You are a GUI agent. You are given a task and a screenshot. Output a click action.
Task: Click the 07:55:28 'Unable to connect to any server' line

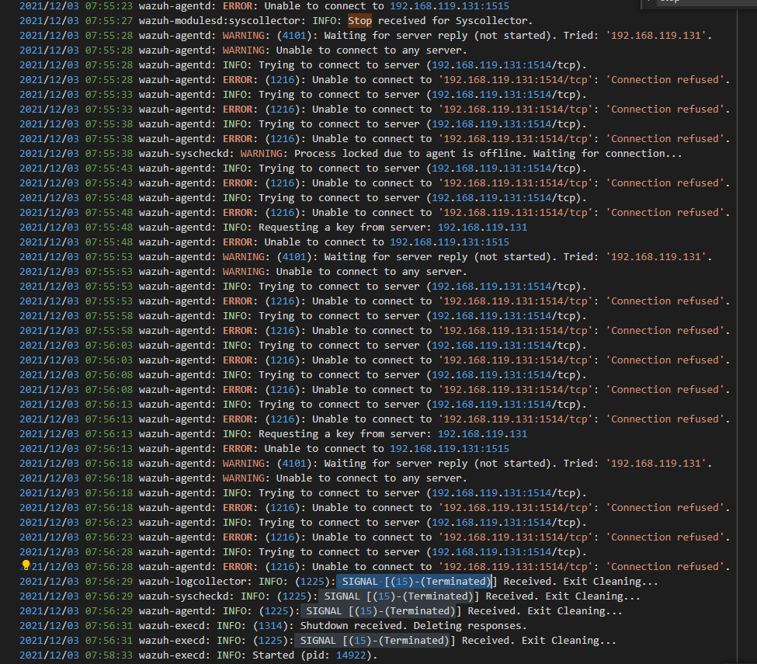pos(243,50)
